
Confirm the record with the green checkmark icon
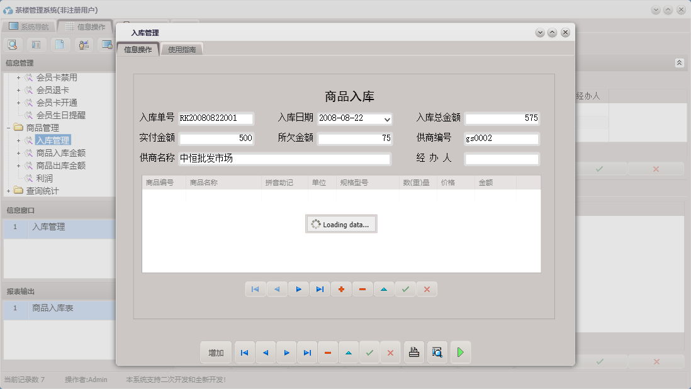coord(405,289)
